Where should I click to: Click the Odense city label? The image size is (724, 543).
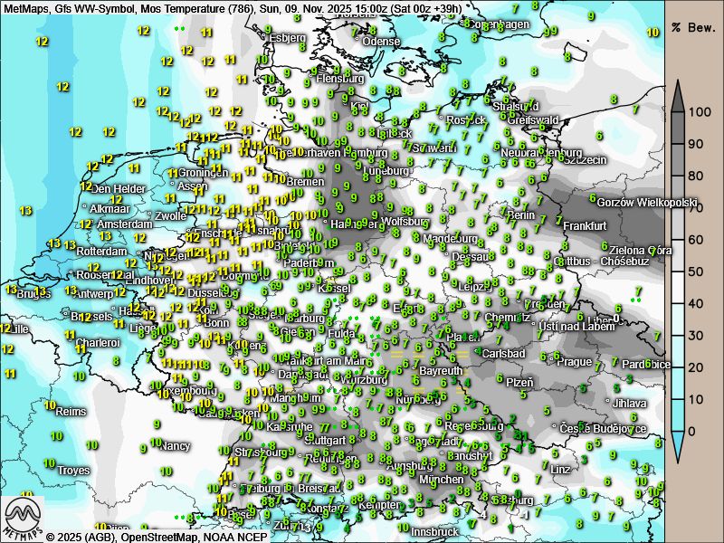(x=381, y=41)
